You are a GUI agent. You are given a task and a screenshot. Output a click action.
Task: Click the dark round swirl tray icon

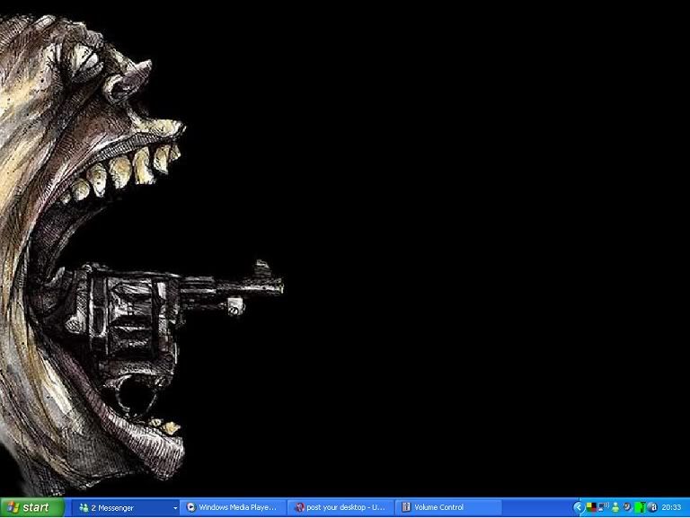pyautogui.click(x=628, y=506)
